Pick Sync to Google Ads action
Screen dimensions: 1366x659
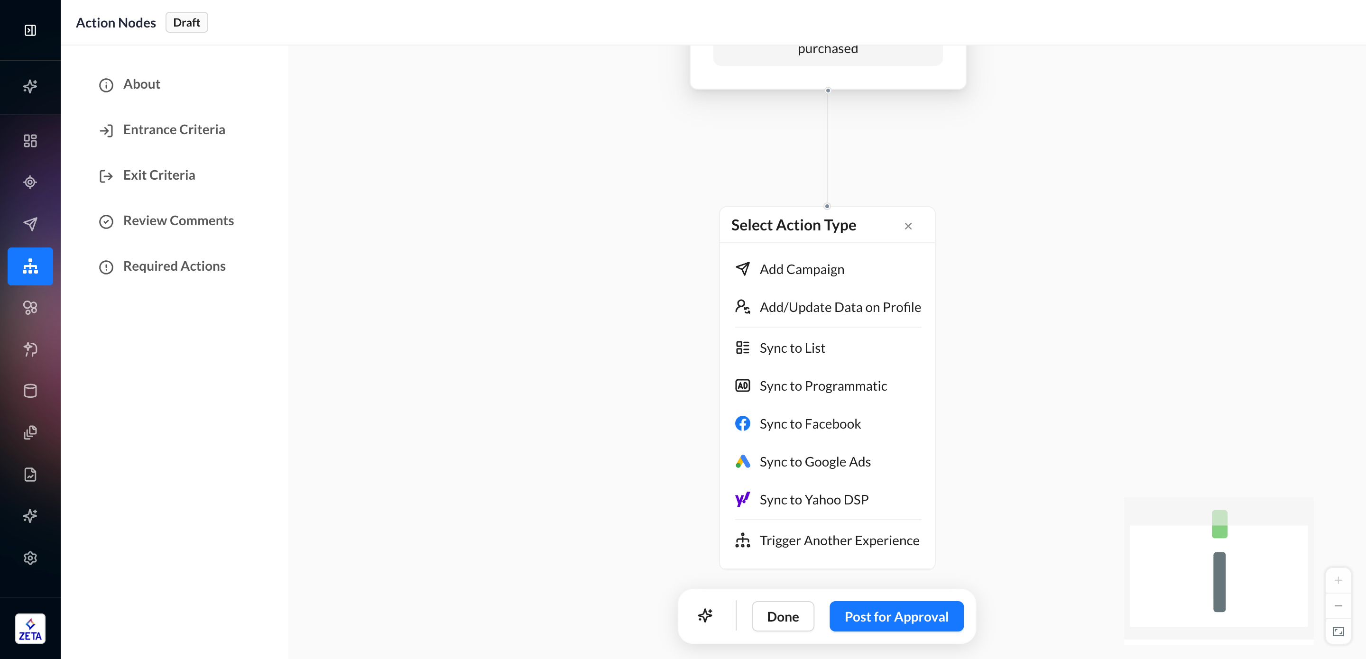click(x=814, y=462)
